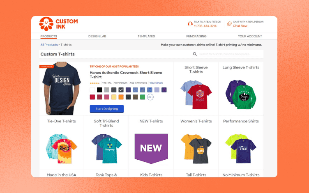309x193 pixels.
Task: Open the purple NEW T-shirts banner
Action: (151, 149)
